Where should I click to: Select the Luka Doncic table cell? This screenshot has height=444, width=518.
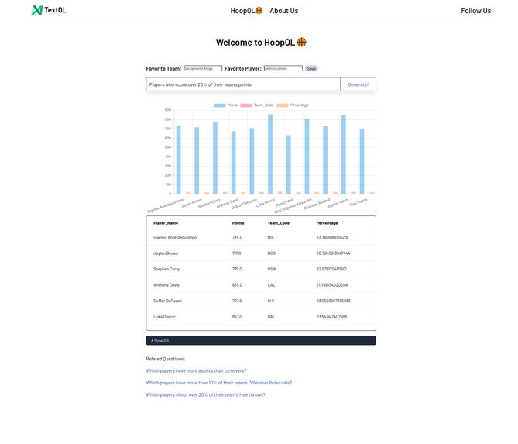[x=164, y=317]
